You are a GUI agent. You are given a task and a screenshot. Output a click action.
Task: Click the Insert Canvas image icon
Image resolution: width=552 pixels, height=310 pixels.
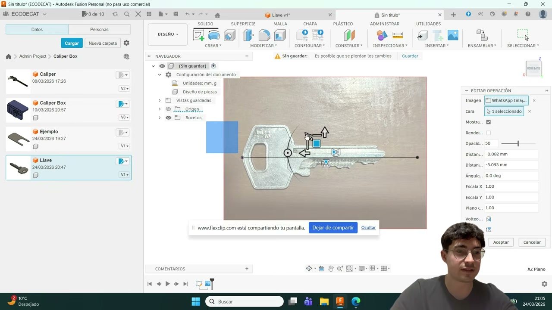453,35
